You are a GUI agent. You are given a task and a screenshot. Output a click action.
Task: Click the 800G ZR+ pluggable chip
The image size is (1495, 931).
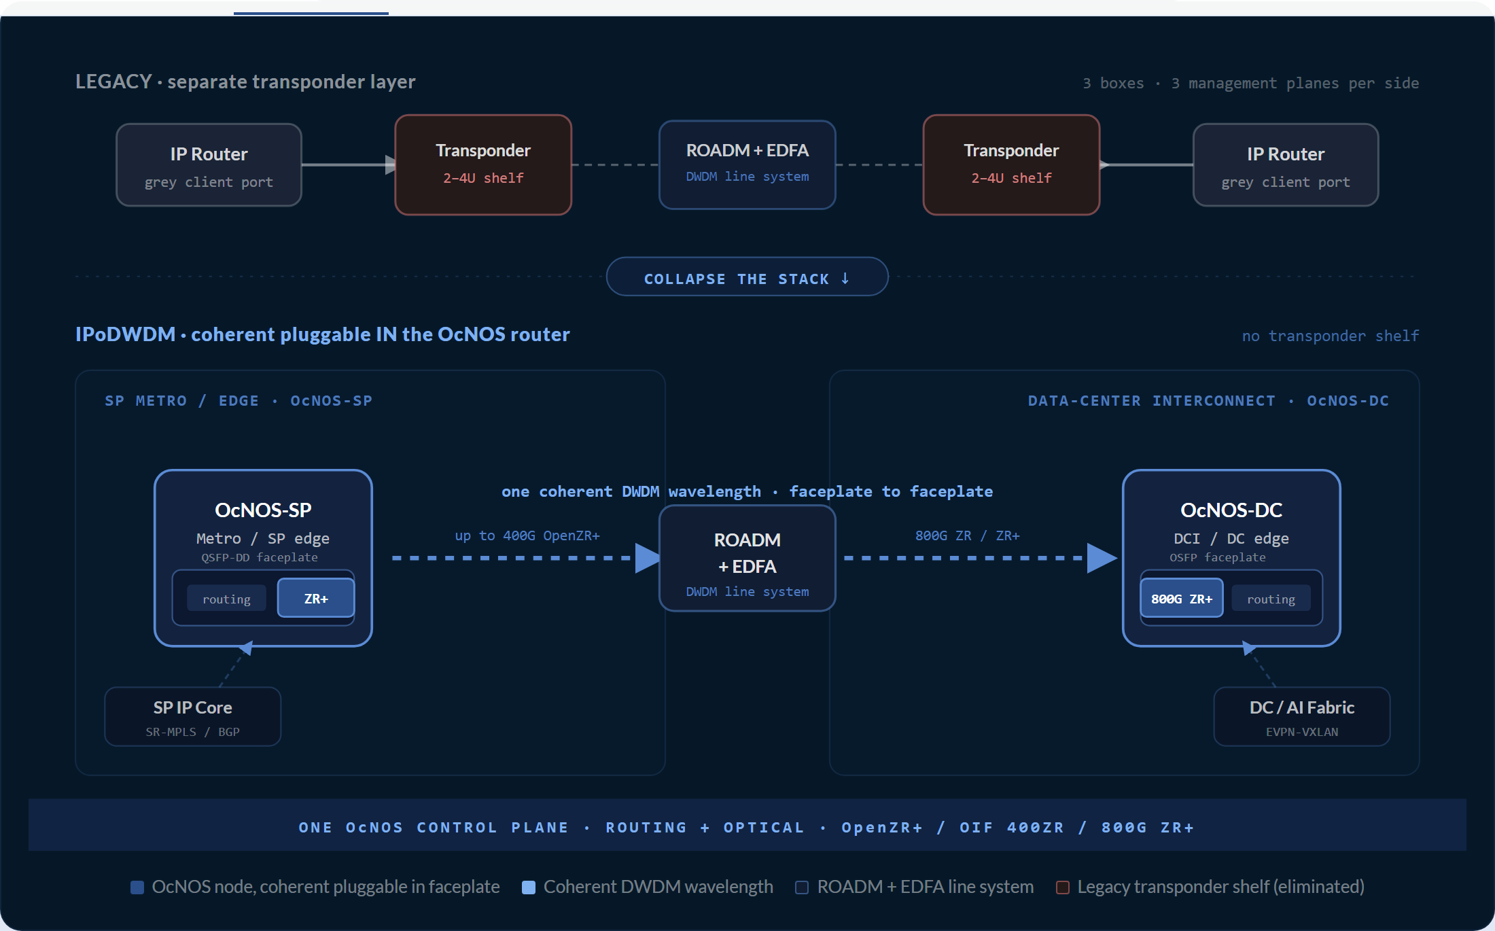pos(1182,598)
